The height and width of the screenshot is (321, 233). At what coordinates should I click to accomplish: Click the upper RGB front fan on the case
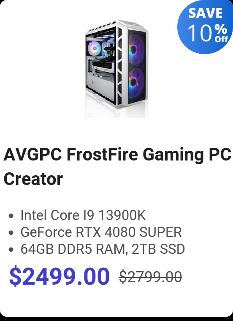coord(133,49)
